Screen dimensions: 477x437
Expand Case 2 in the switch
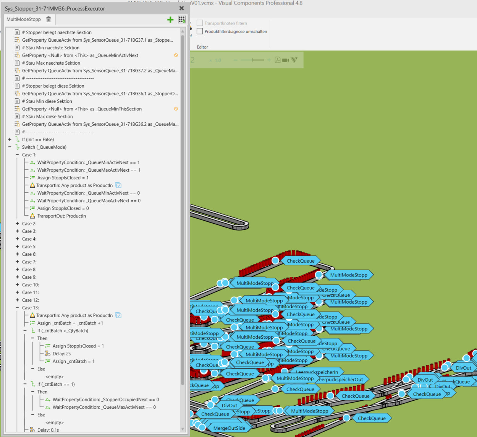(x=17, y=224)
